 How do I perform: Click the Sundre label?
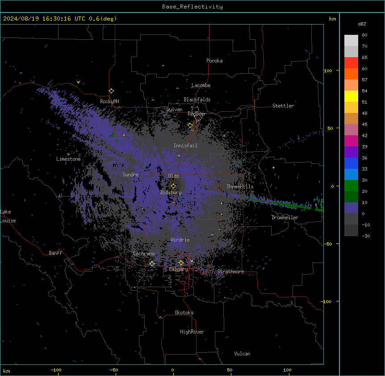(x=130, y=175)
